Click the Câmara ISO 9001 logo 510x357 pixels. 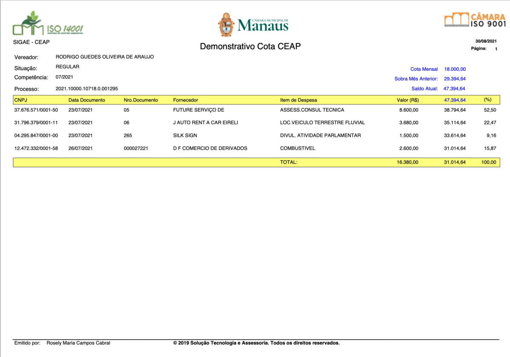[475, 20]
